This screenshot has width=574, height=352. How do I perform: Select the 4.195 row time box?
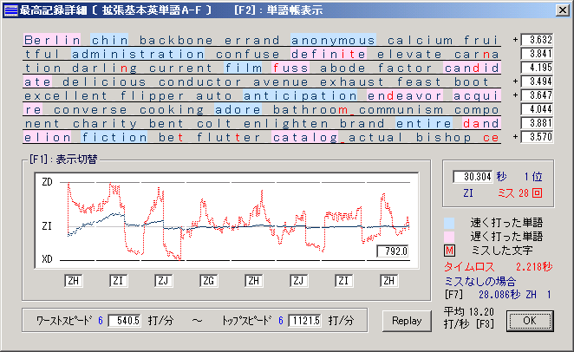537,68
